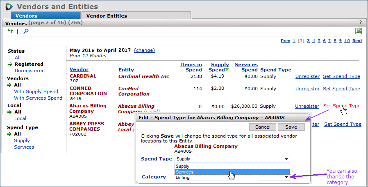The height and width of the screenshot is (187, 368).
Task: Cancel the Edit Spend Type dialog
Action: [x=263, y=127]
